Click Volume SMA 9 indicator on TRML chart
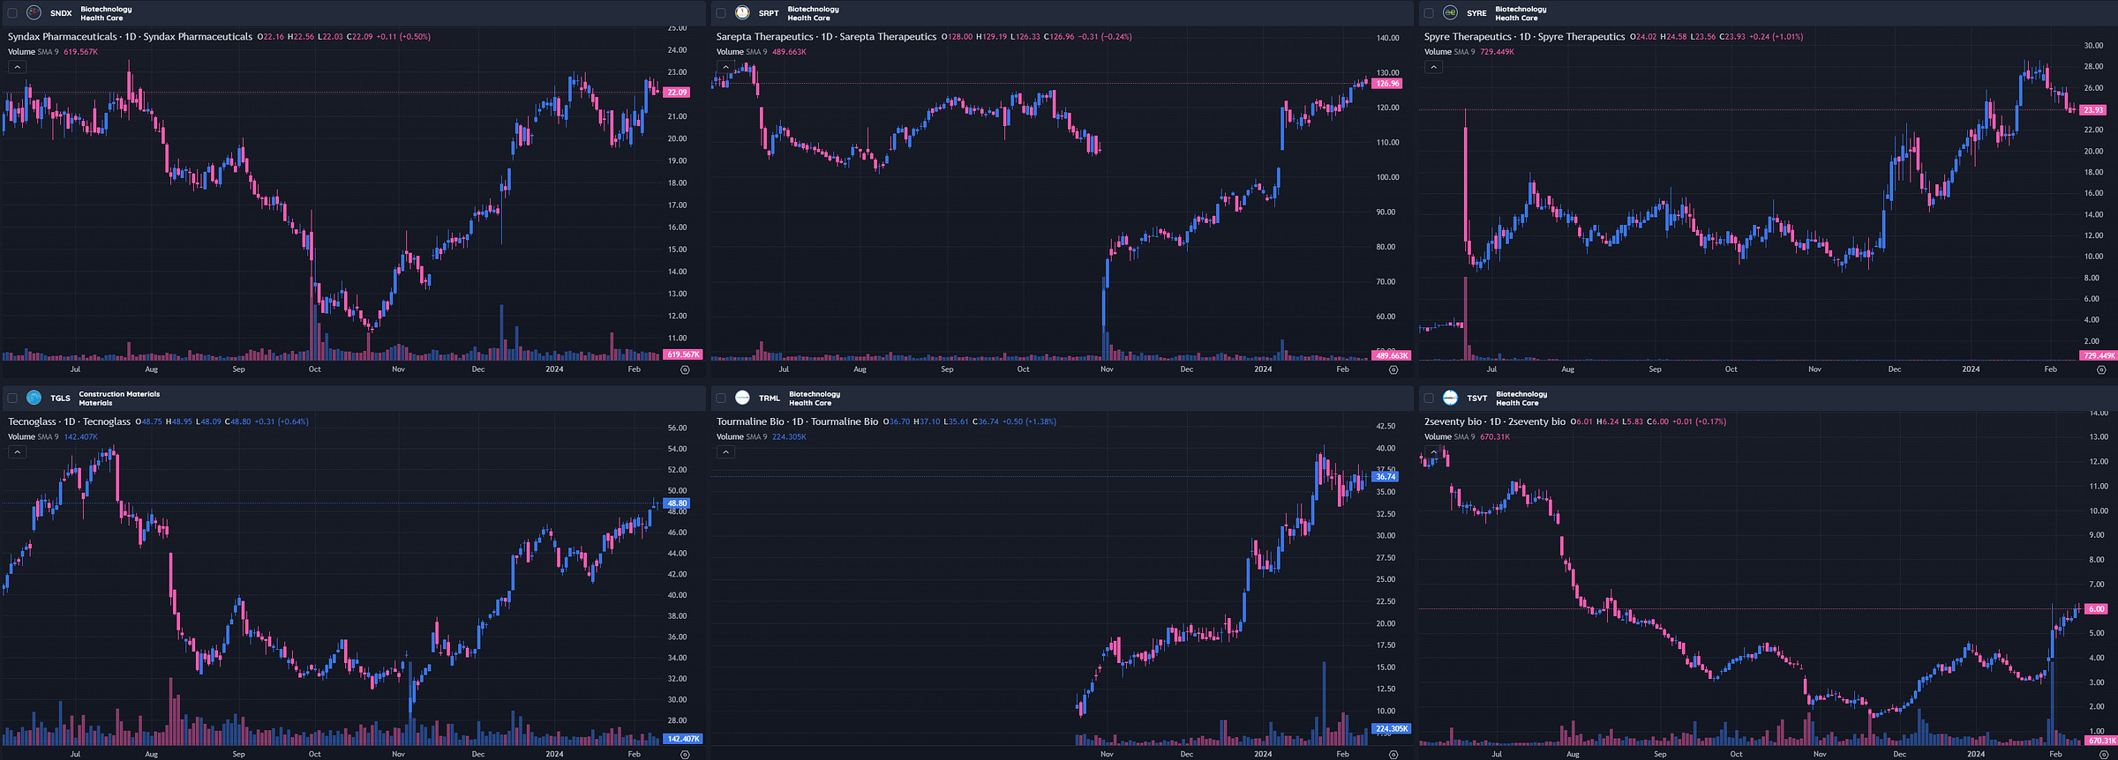 pos(741,436)
